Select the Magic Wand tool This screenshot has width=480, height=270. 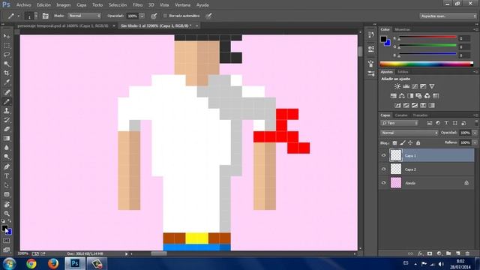(7, 64)
